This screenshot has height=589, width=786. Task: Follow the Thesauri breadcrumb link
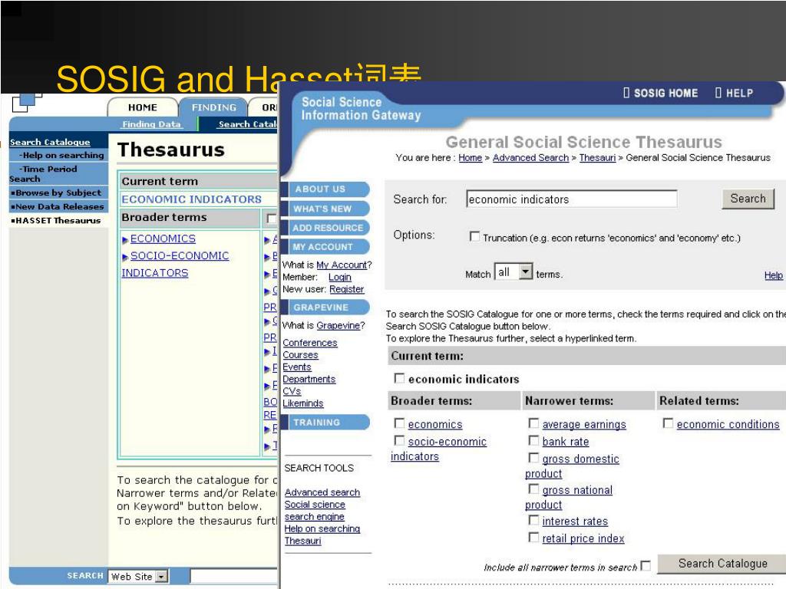597,158
